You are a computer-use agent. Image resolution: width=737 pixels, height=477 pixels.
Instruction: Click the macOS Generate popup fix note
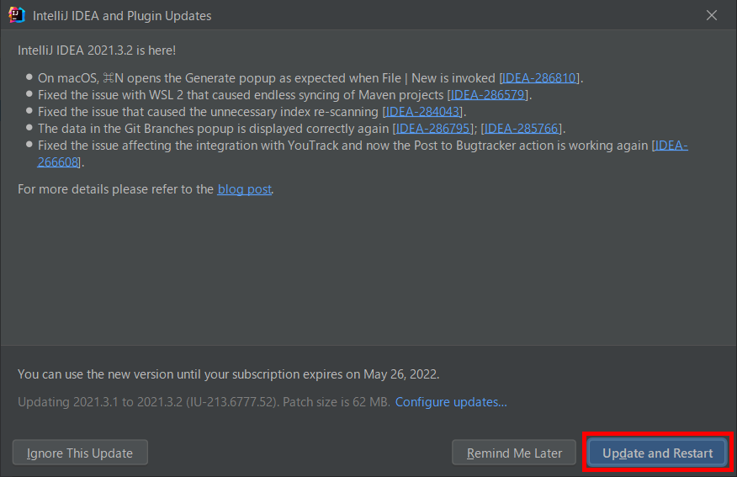point(310,78)
